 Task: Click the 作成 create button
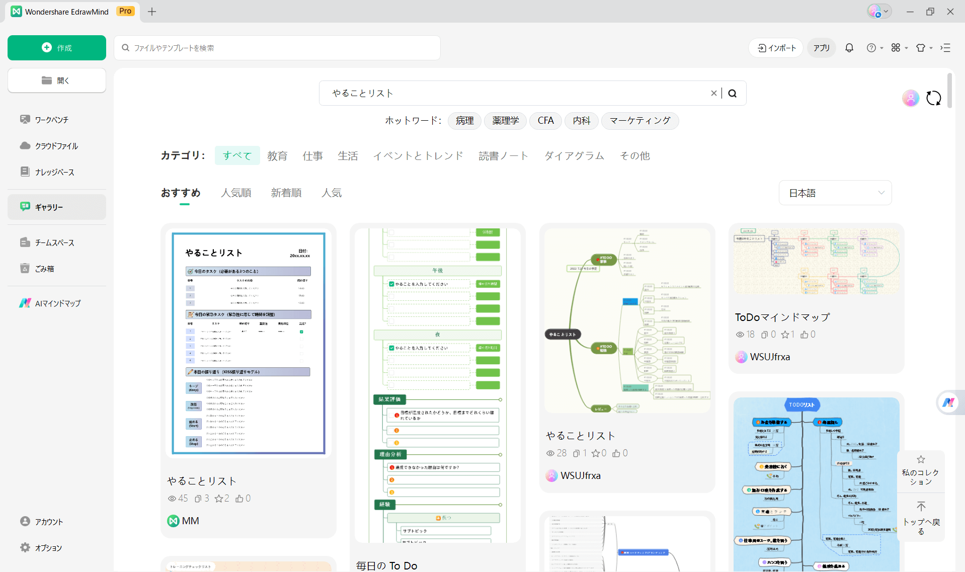pos(56,48)
